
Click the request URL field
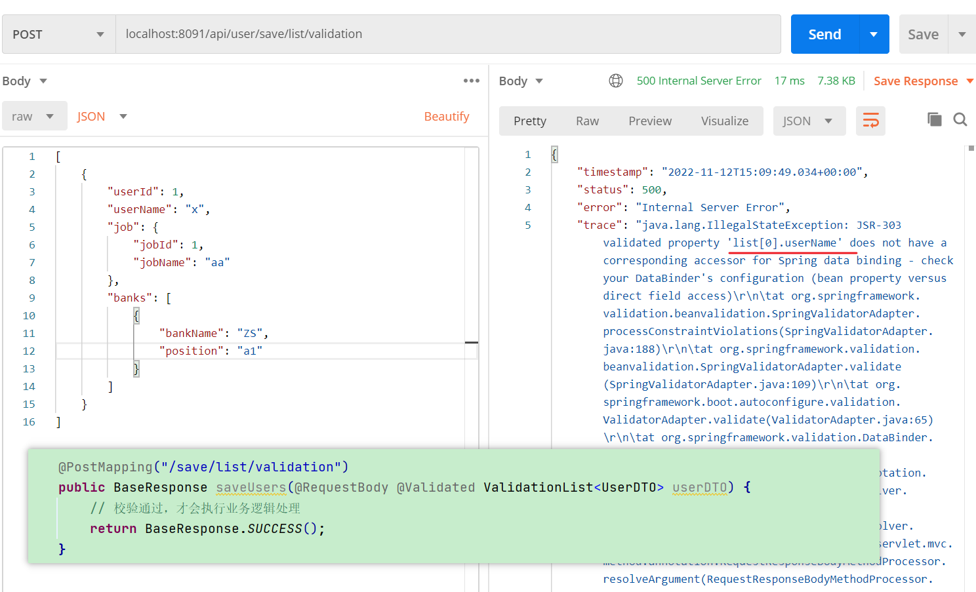point(448,34)
